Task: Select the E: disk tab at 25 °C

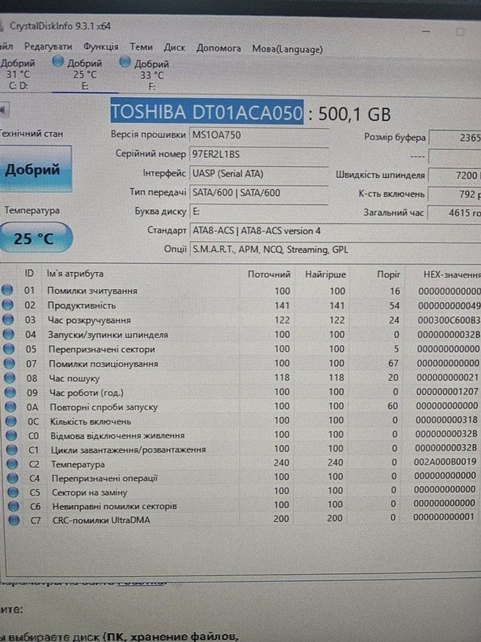Action: tap(85, 74)
